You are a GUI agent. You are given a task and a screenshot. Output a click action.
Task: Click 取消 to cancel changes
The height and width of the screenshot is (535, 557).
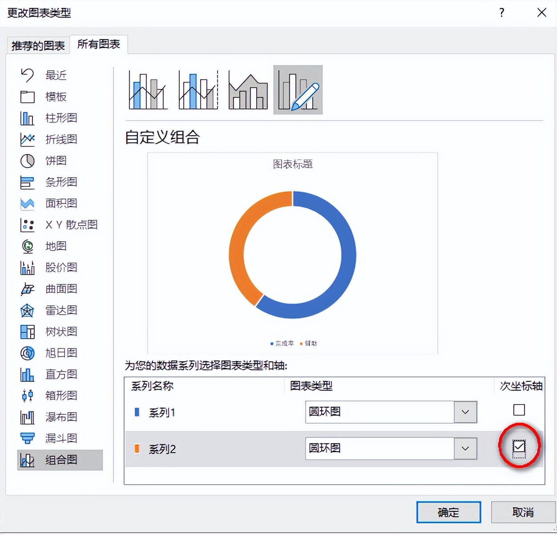point(523,512)
